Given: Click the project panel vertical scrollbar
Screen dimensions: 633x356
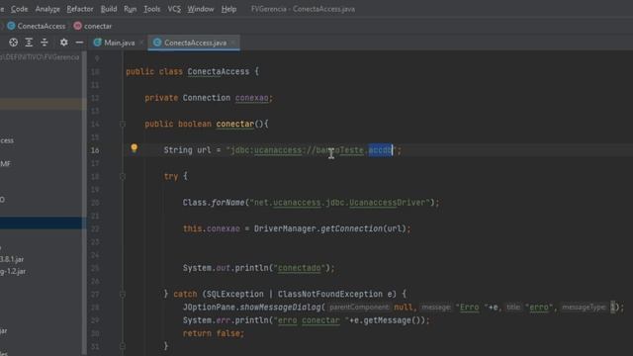Looking at the screenshot, I should pos(84,202).
